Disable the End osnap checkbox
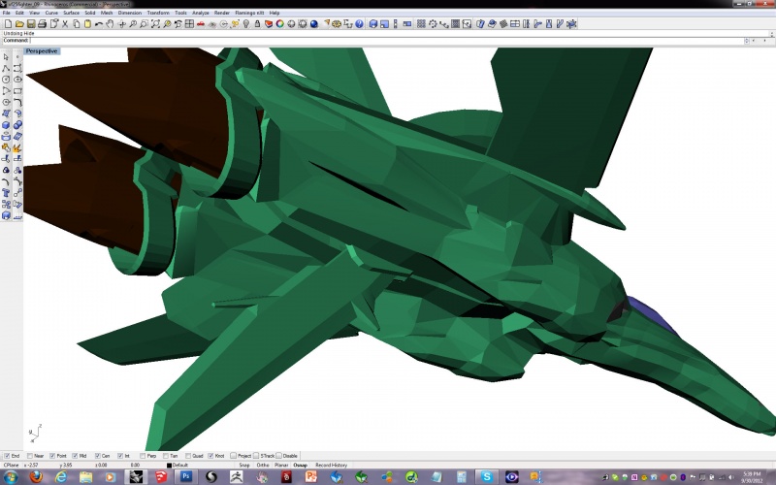Screen dimensions: 776x485 [x=7, y=456]
